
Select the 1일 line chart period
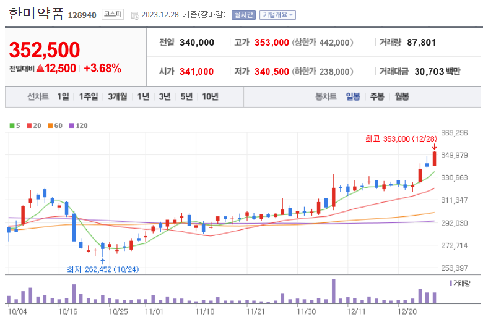(63, 96)
